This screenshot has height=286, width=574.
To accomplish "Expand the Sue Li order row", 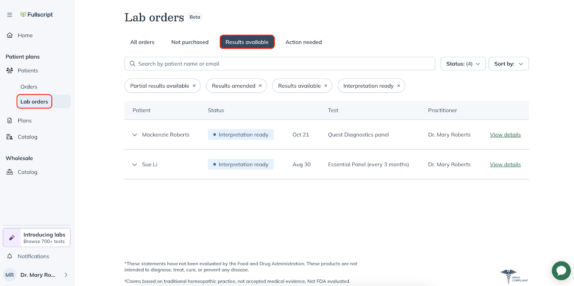I will 135,164.
